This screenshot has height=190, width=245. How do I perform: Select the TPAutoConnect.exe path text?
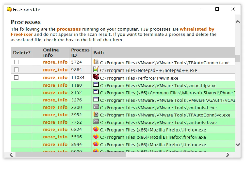click(165, 63)
